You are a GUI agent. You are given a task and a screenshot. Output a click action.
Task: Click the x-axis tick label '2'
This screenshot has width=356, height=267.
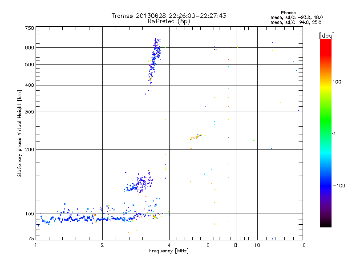(102, 245)
